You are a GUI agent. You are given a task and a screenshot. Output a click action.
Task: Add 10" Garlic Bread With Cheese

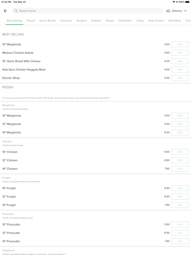(x=180, y=61)
